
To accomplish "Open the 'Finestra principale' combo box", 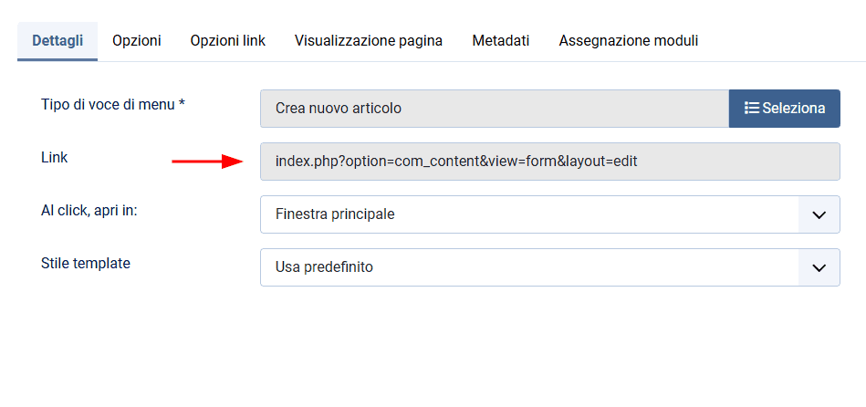I will pos(529,214).
